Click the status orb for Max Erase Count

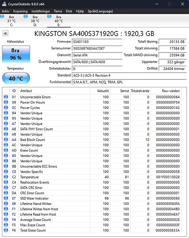[x=6, y=225]
